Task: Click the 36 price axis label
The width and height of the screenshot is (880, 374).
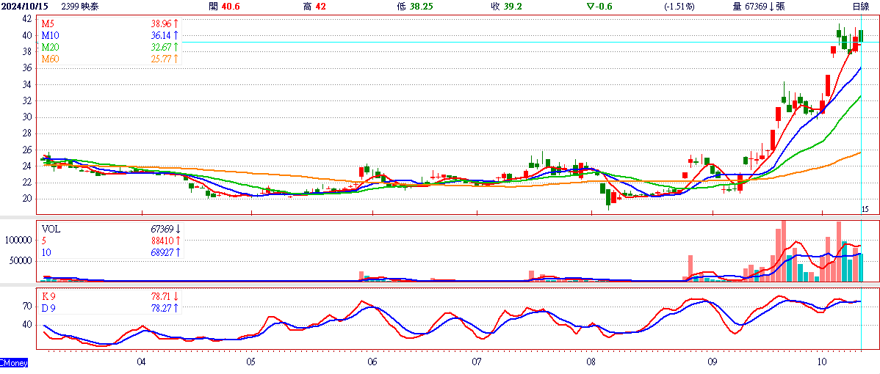Action: (26, 67)
